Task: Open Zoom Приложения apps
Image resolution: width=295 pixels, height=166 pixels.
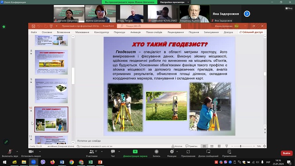Action: (x=188, y=153)
